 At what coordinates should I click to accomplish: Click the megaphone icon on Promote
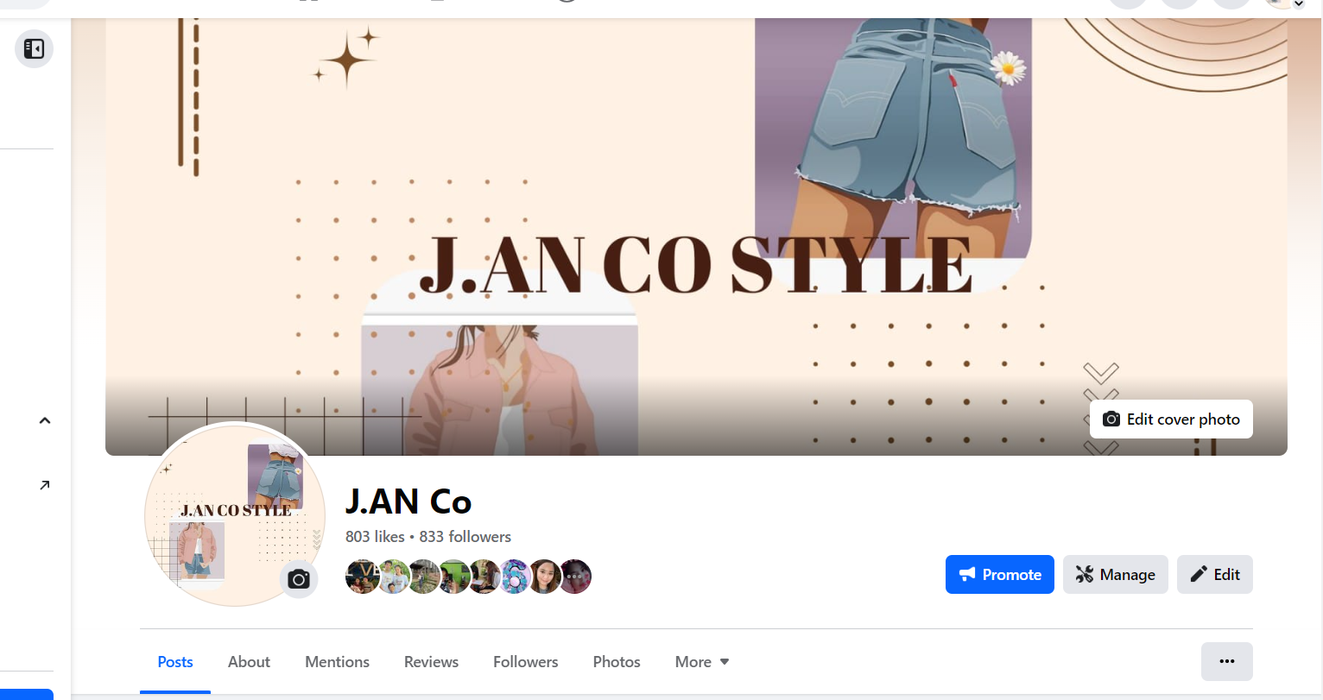click(968, 574)
